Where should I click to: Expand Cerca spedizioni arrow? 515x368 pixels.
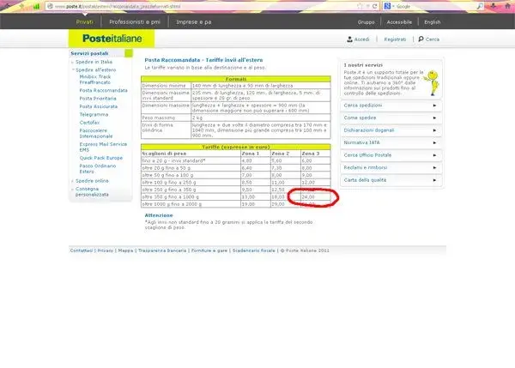434,106
